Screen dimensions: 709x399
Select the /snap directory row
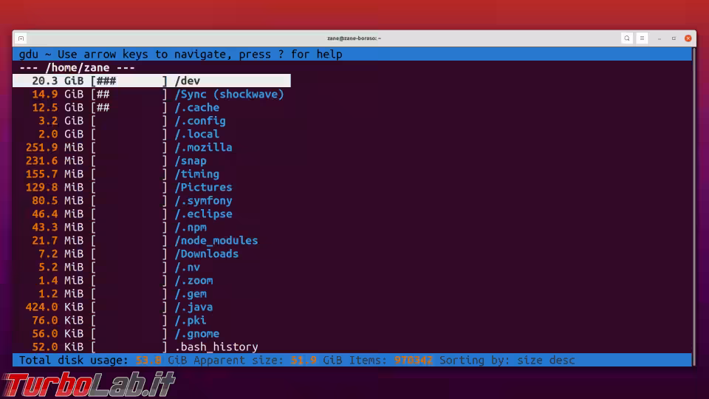tap(151, 160)
